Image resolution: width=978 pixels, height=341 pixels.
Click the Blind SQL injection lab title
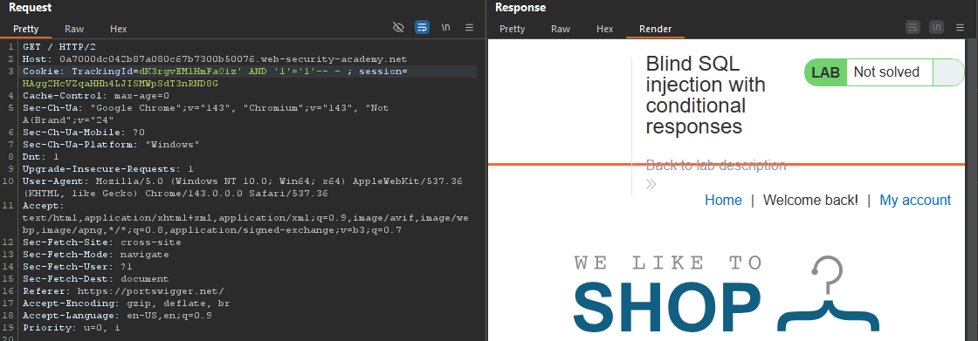706,95
